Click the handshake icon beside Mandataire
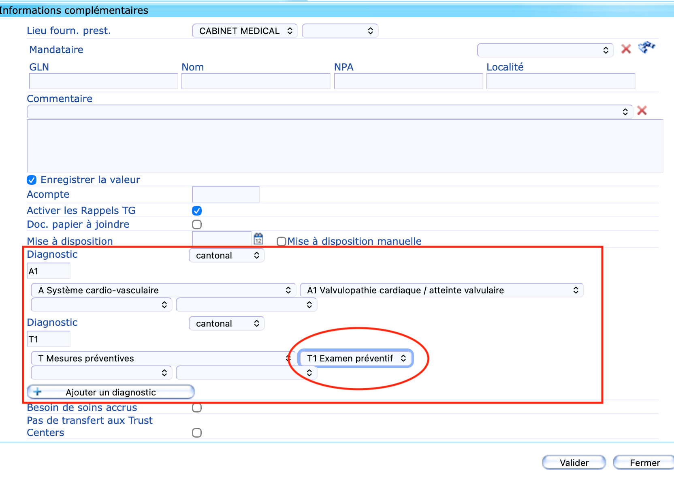This screenshot has height=483, width=674. pos(646,47)
